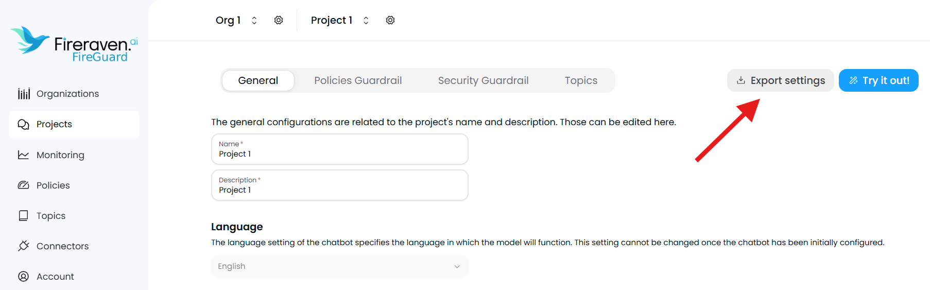Click the Monitoring line-chart icon

coord(24,155)
